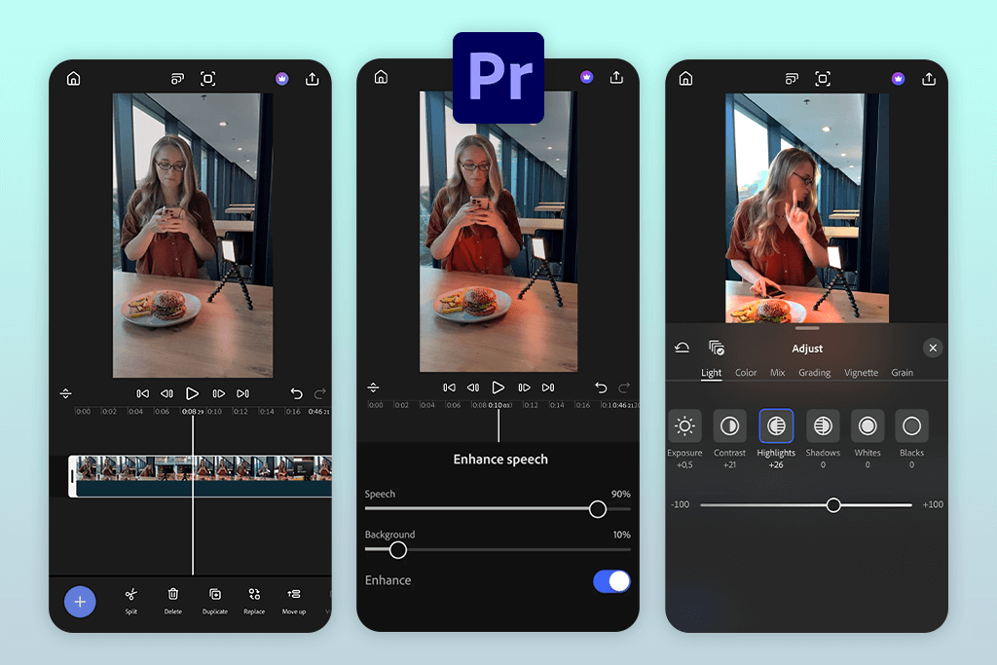Tap purple crown premium icon in left phone
The image size is (997, 665).
click(x=282, y=78)
